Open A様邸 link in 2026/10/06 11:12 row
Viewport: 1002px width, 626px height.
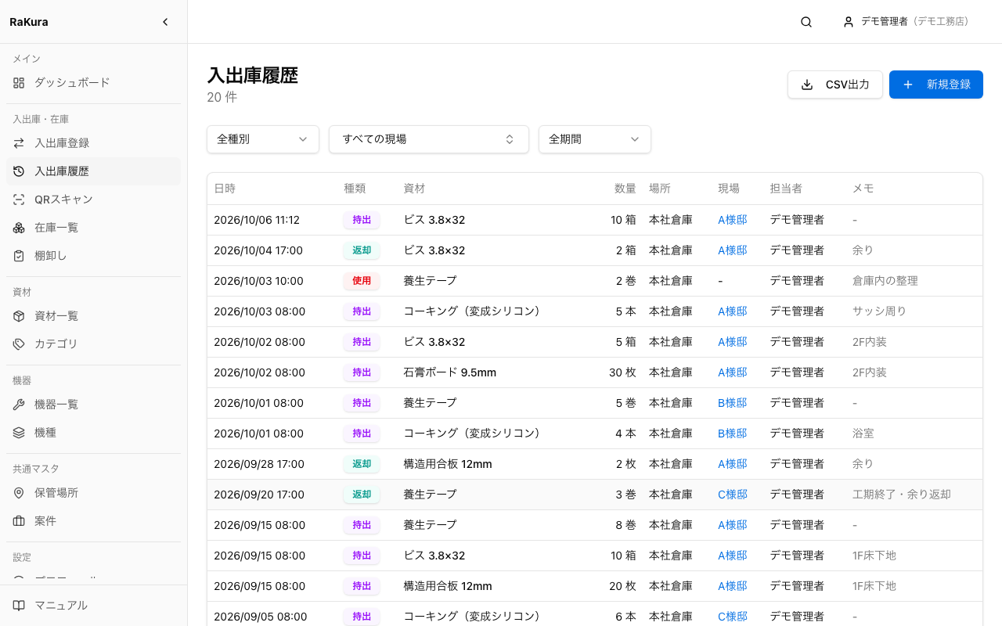point(733,220)
